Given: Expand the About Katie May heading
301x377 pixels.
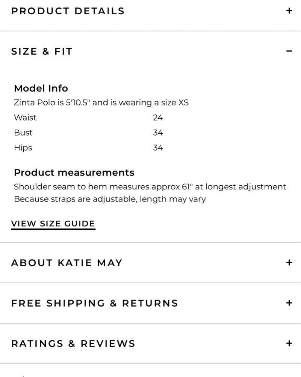Looking at the screenshot, I should (67, 263).
